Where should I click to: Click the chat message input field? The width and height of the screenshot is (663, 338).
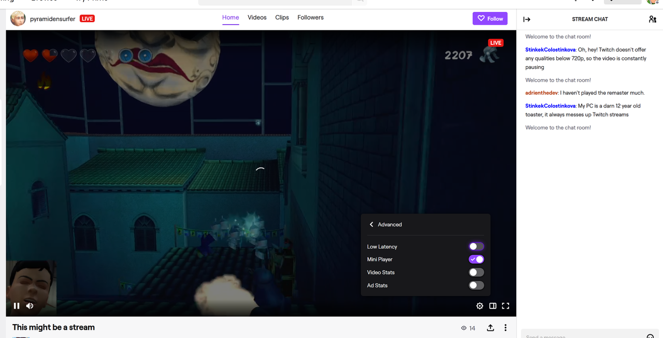(x=589, y=334)
